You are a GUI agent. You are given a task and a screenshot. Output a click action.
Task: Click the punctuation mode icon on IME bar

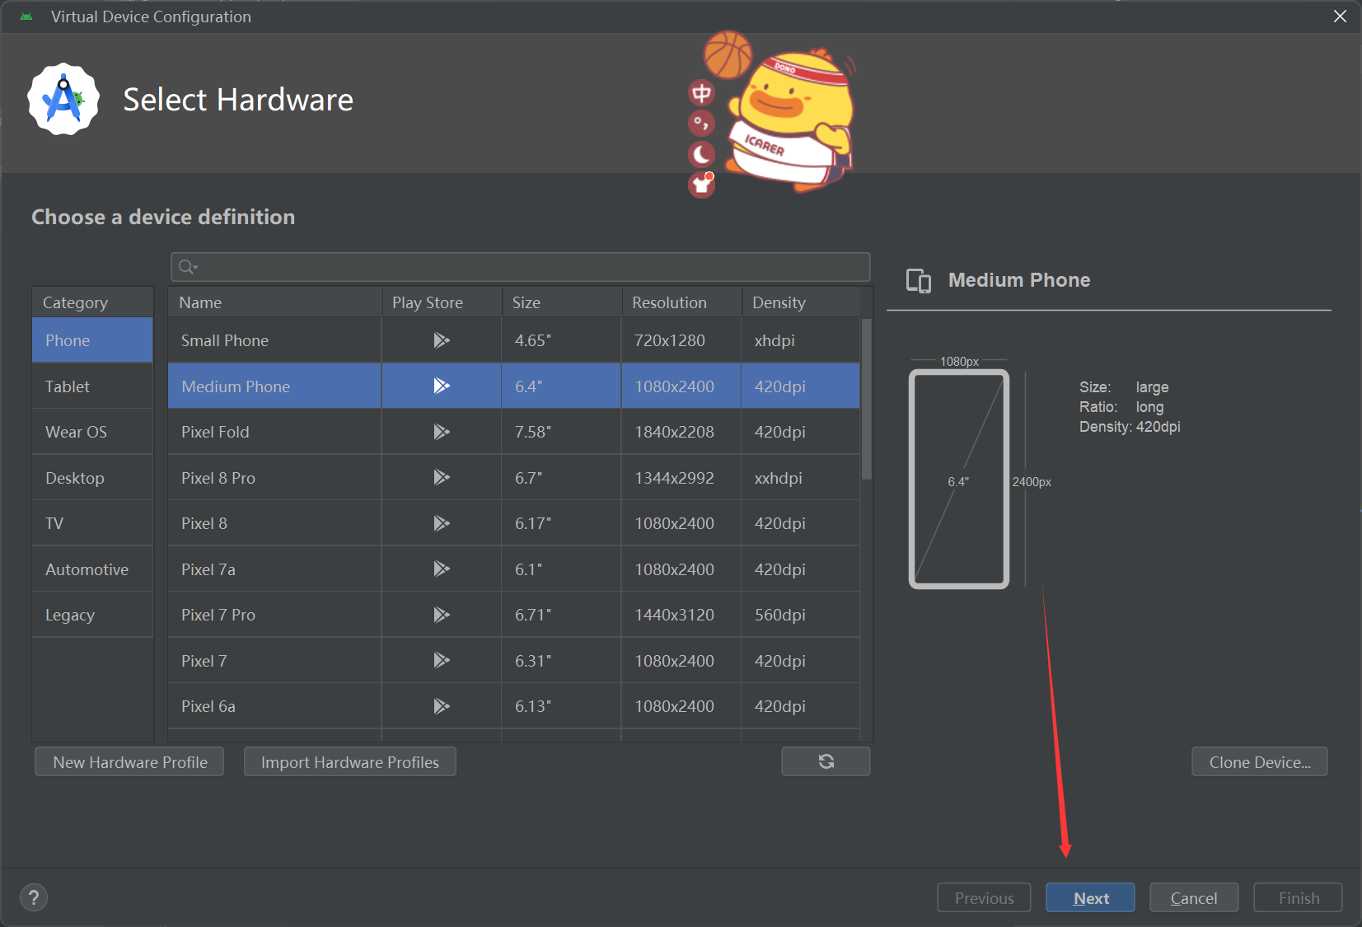click(701, 124)
